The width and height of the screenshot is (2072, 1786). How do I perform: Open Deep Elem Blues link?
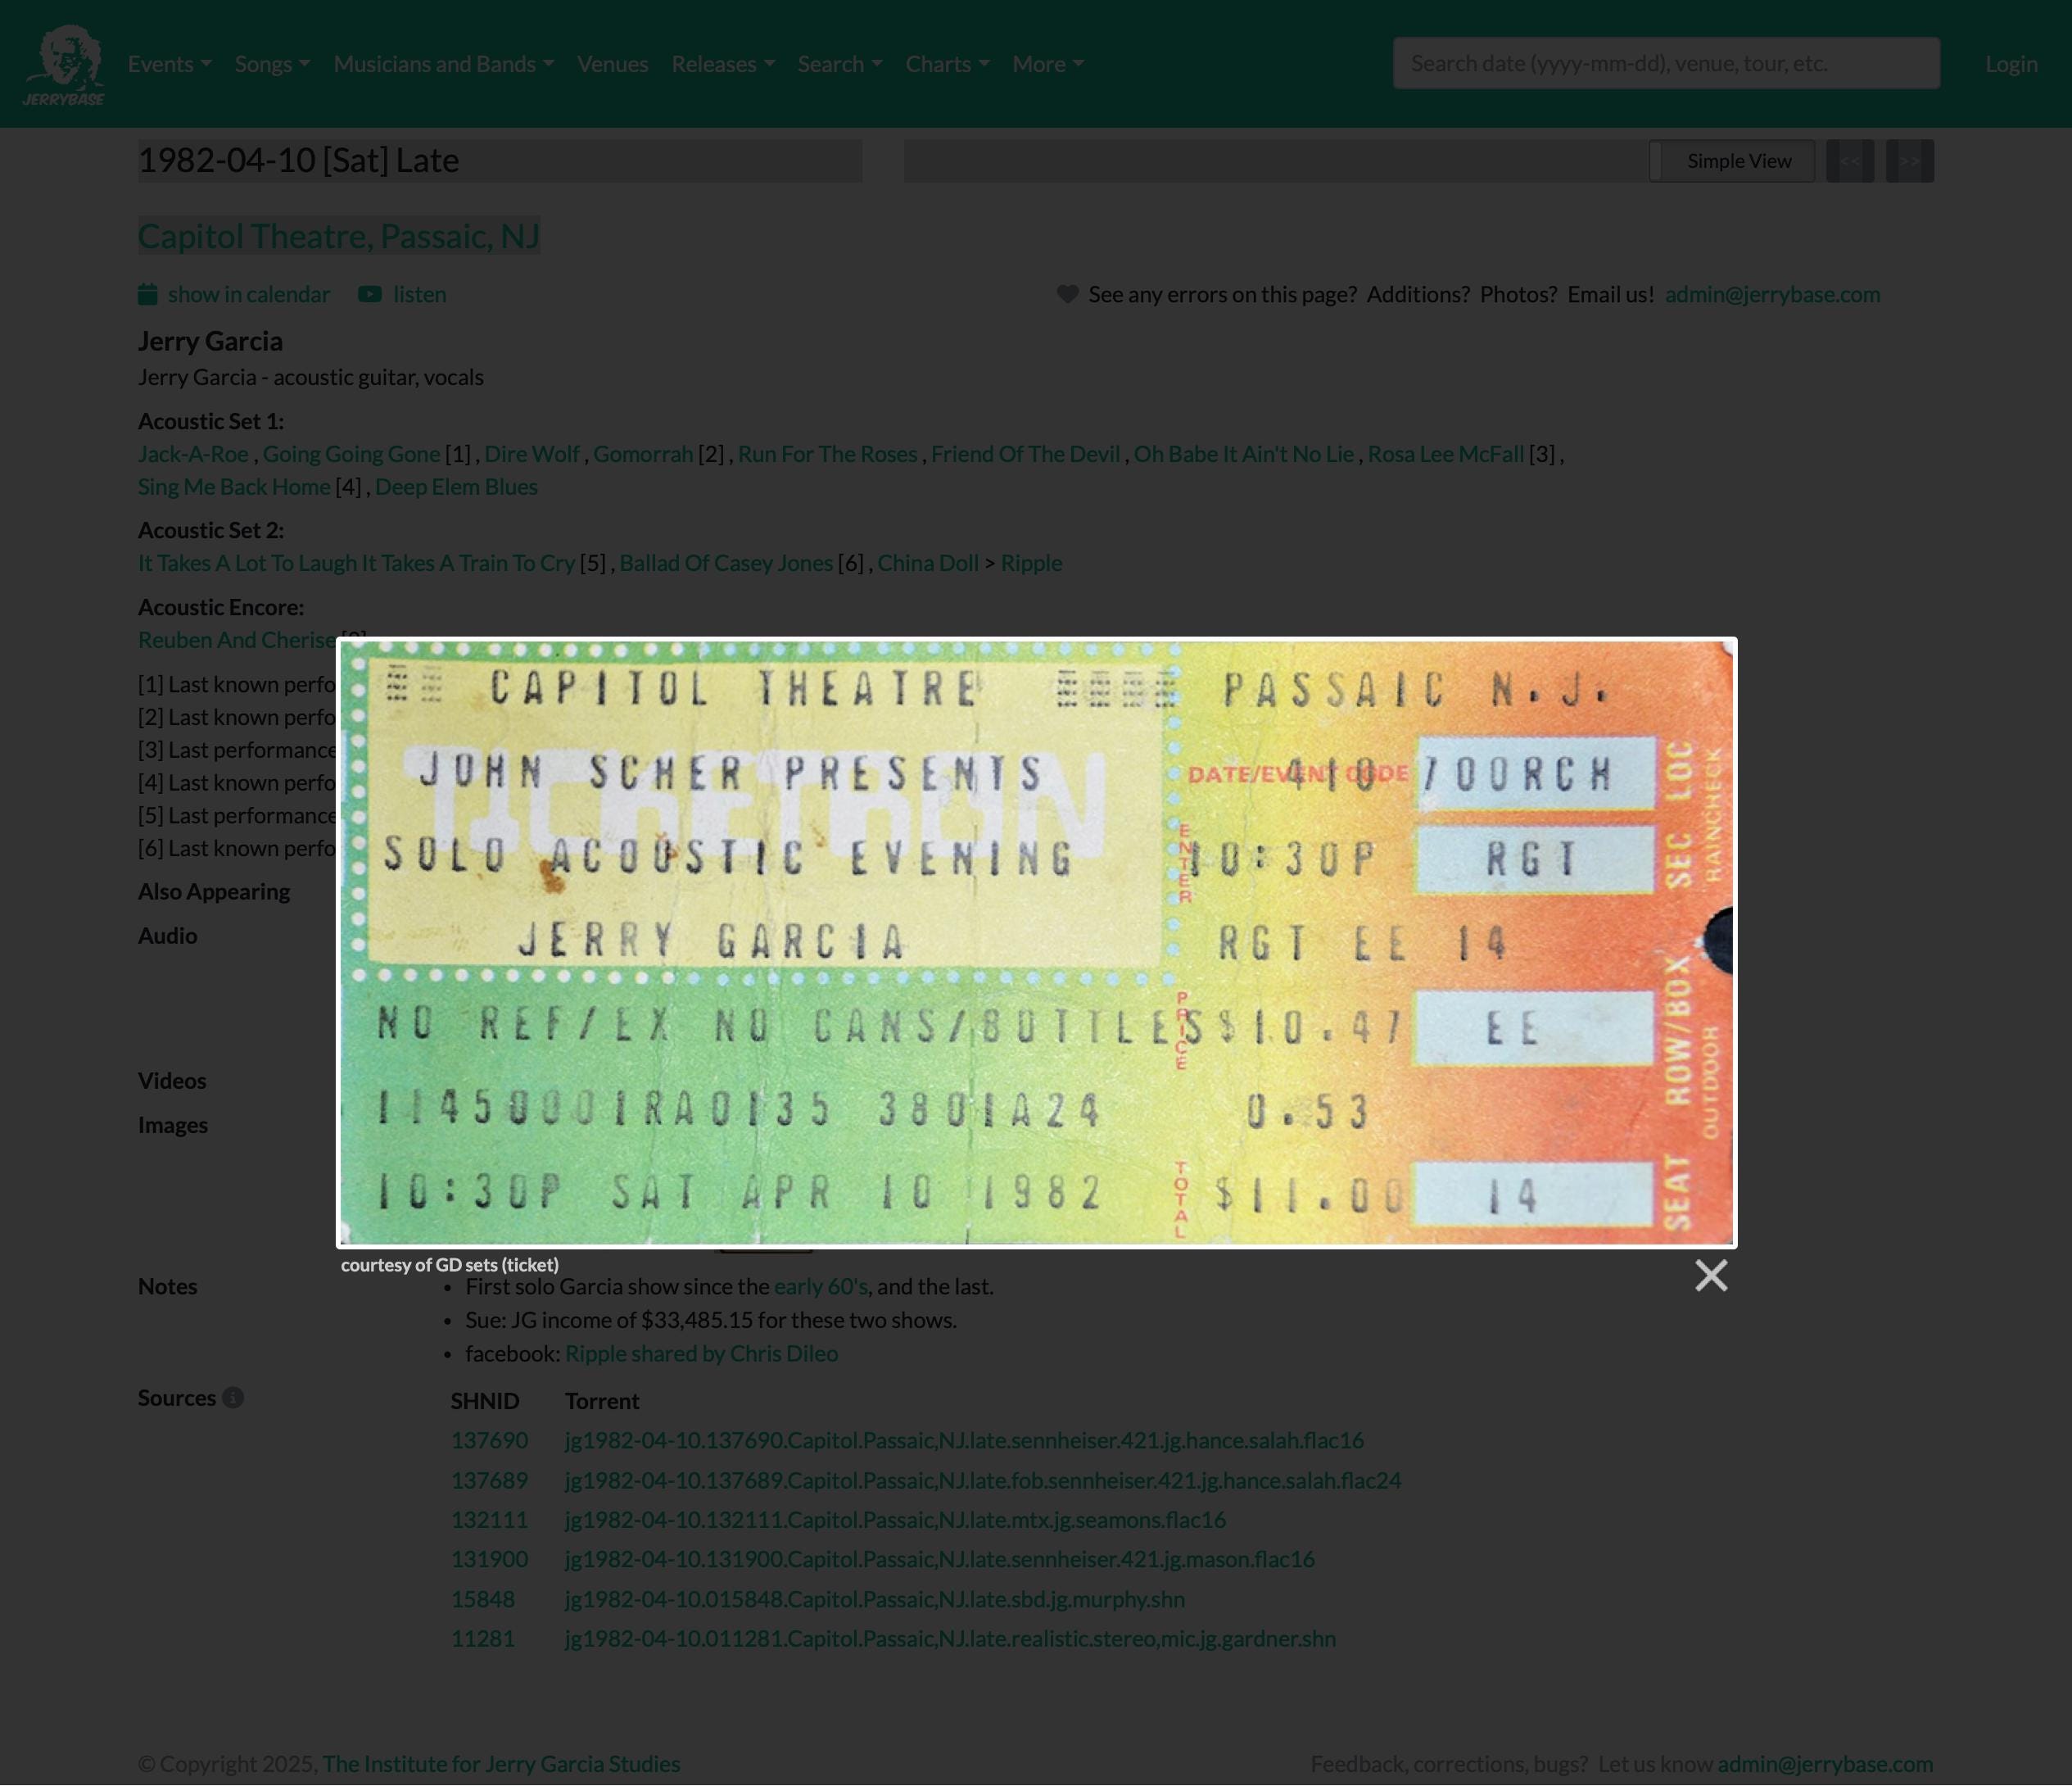456,487
